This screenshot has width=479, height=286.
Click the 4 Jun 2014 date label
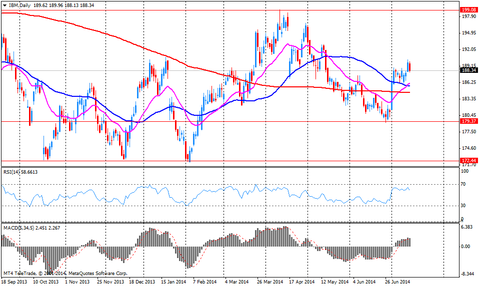[364, 282]
